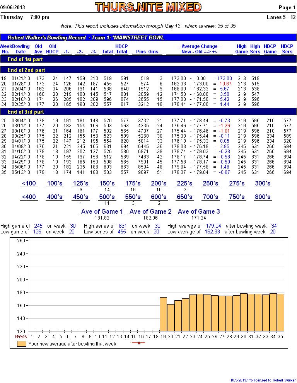This screenshot has height=383, width=297.
Task: Click the 650's series category link
Action: (184, 197)
